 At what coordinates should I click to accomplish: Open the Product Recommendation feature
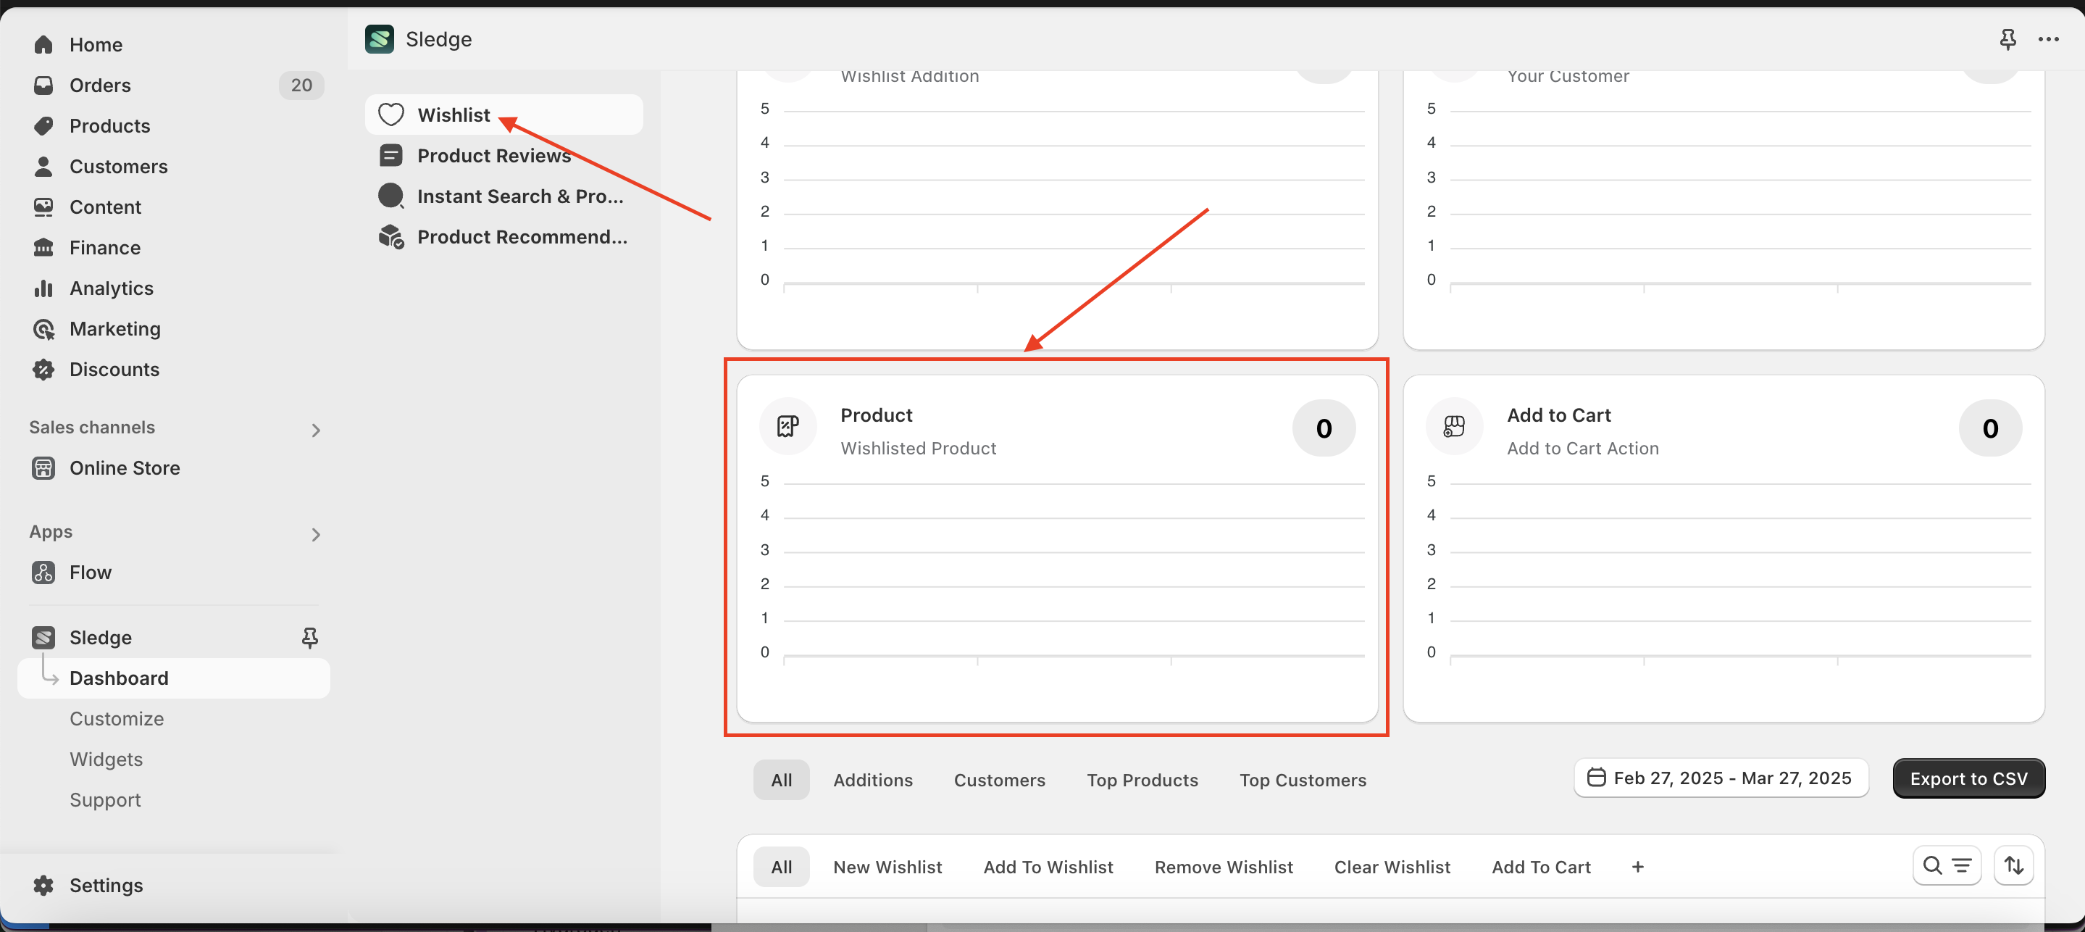[x=522, y=236]
